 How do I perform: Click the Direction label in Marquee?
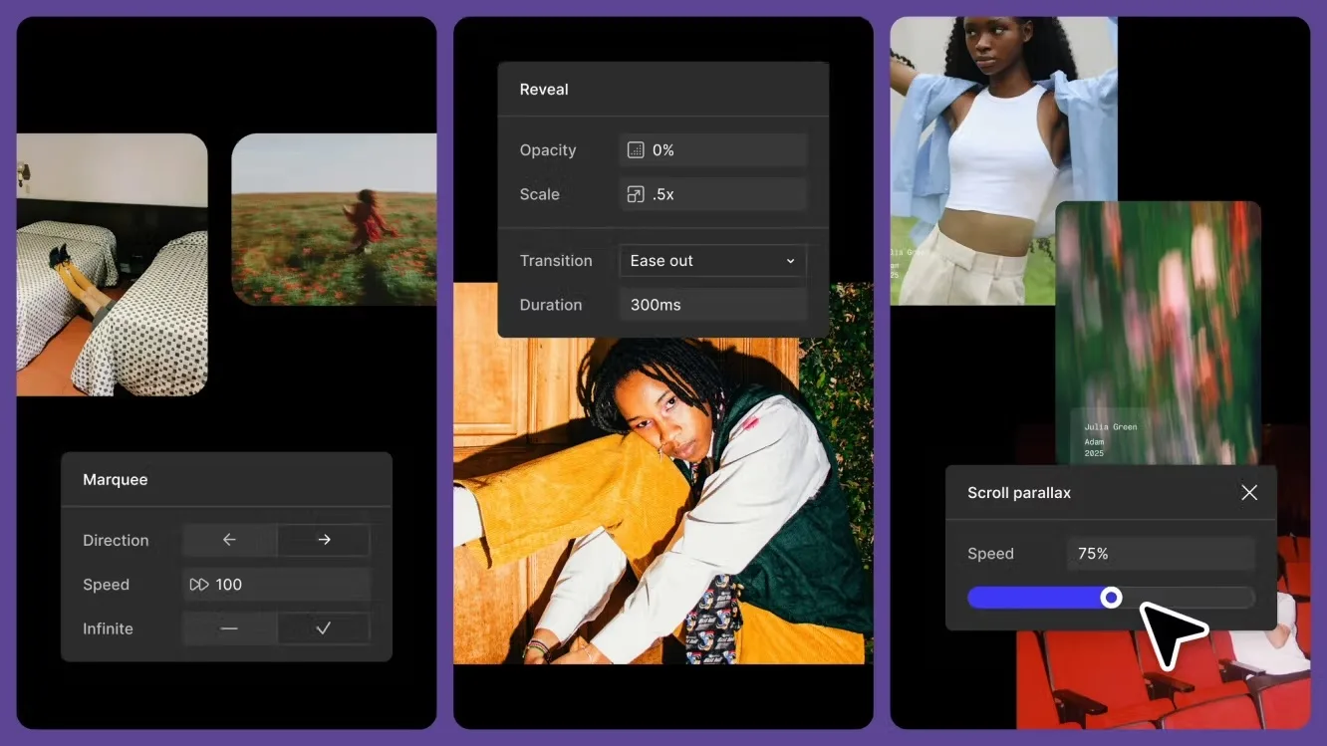(x=116, y=541)
